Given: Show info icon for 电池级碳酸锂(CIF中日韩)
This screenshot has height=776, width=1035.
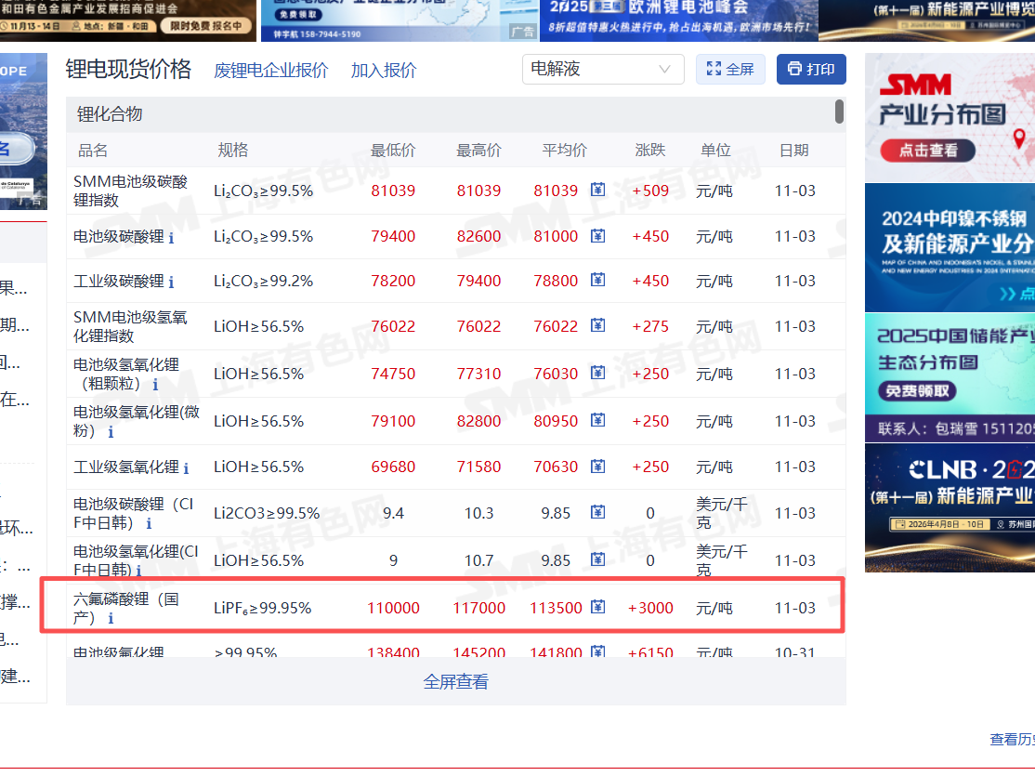Looking at the screenshot, I should [x=149, y=524].
